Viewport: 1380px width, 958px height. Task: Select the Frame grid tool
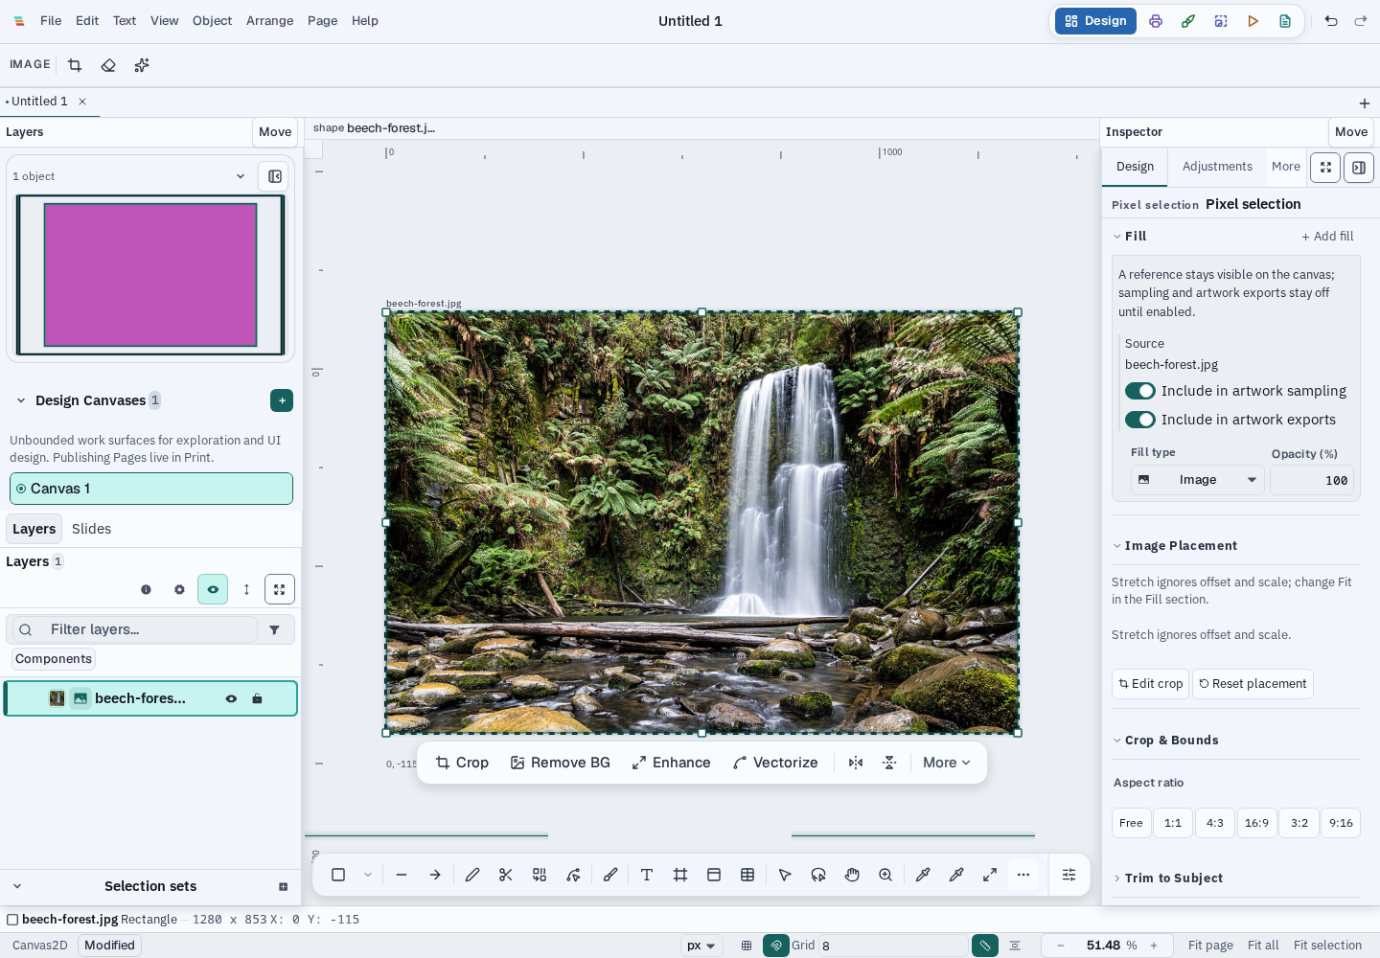tap(680, 875)
